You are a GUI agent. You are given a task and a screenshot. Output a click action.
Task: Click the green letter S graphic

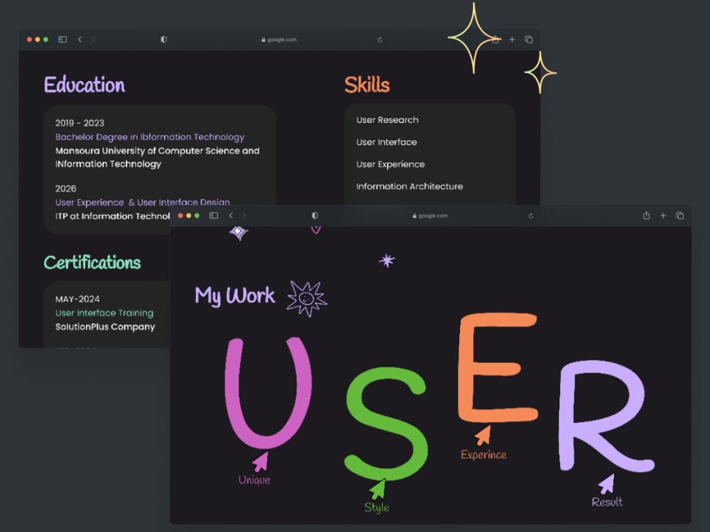point(386,424)
